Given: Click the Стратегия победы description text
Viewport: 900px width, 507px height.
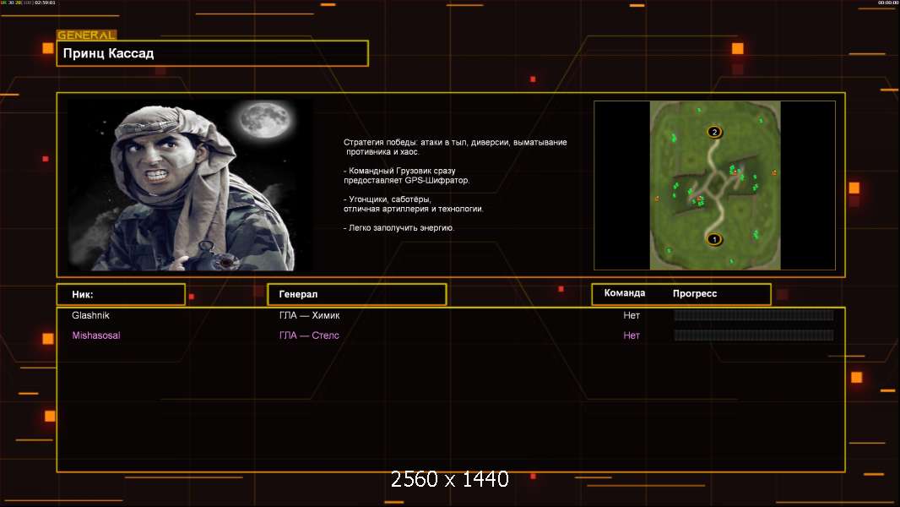Looking at the screenshot, I should pyautogui.click(x=455, y=147).
